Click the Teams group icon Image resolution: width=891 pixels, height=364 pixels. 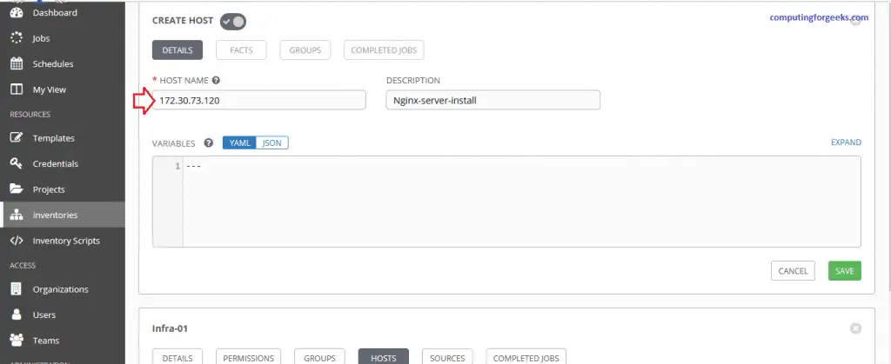(17, 341)
